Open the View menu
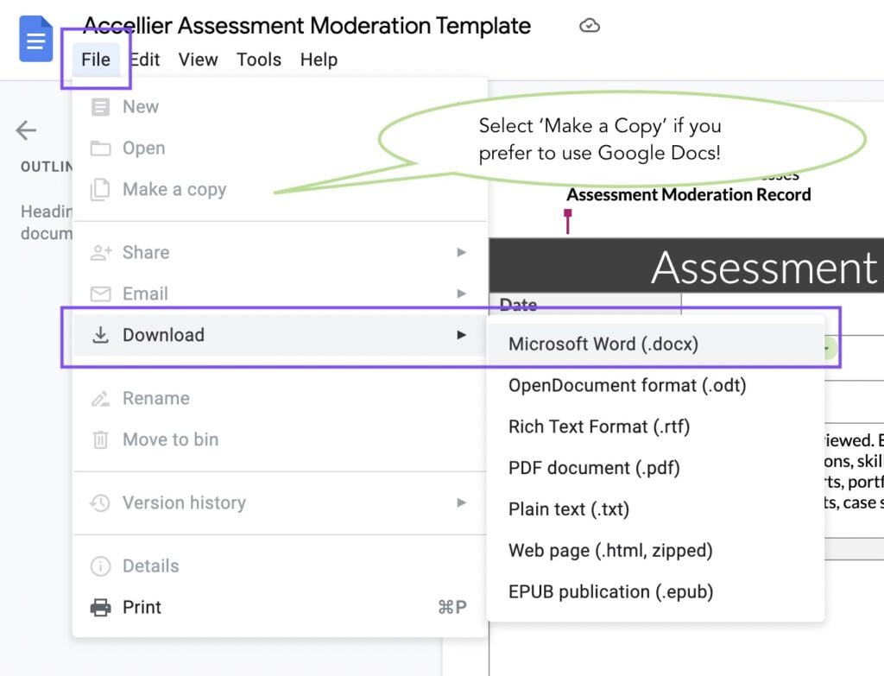Image resolution: width=884 pixels, height=676 pixels. click(x=199, y=60)
